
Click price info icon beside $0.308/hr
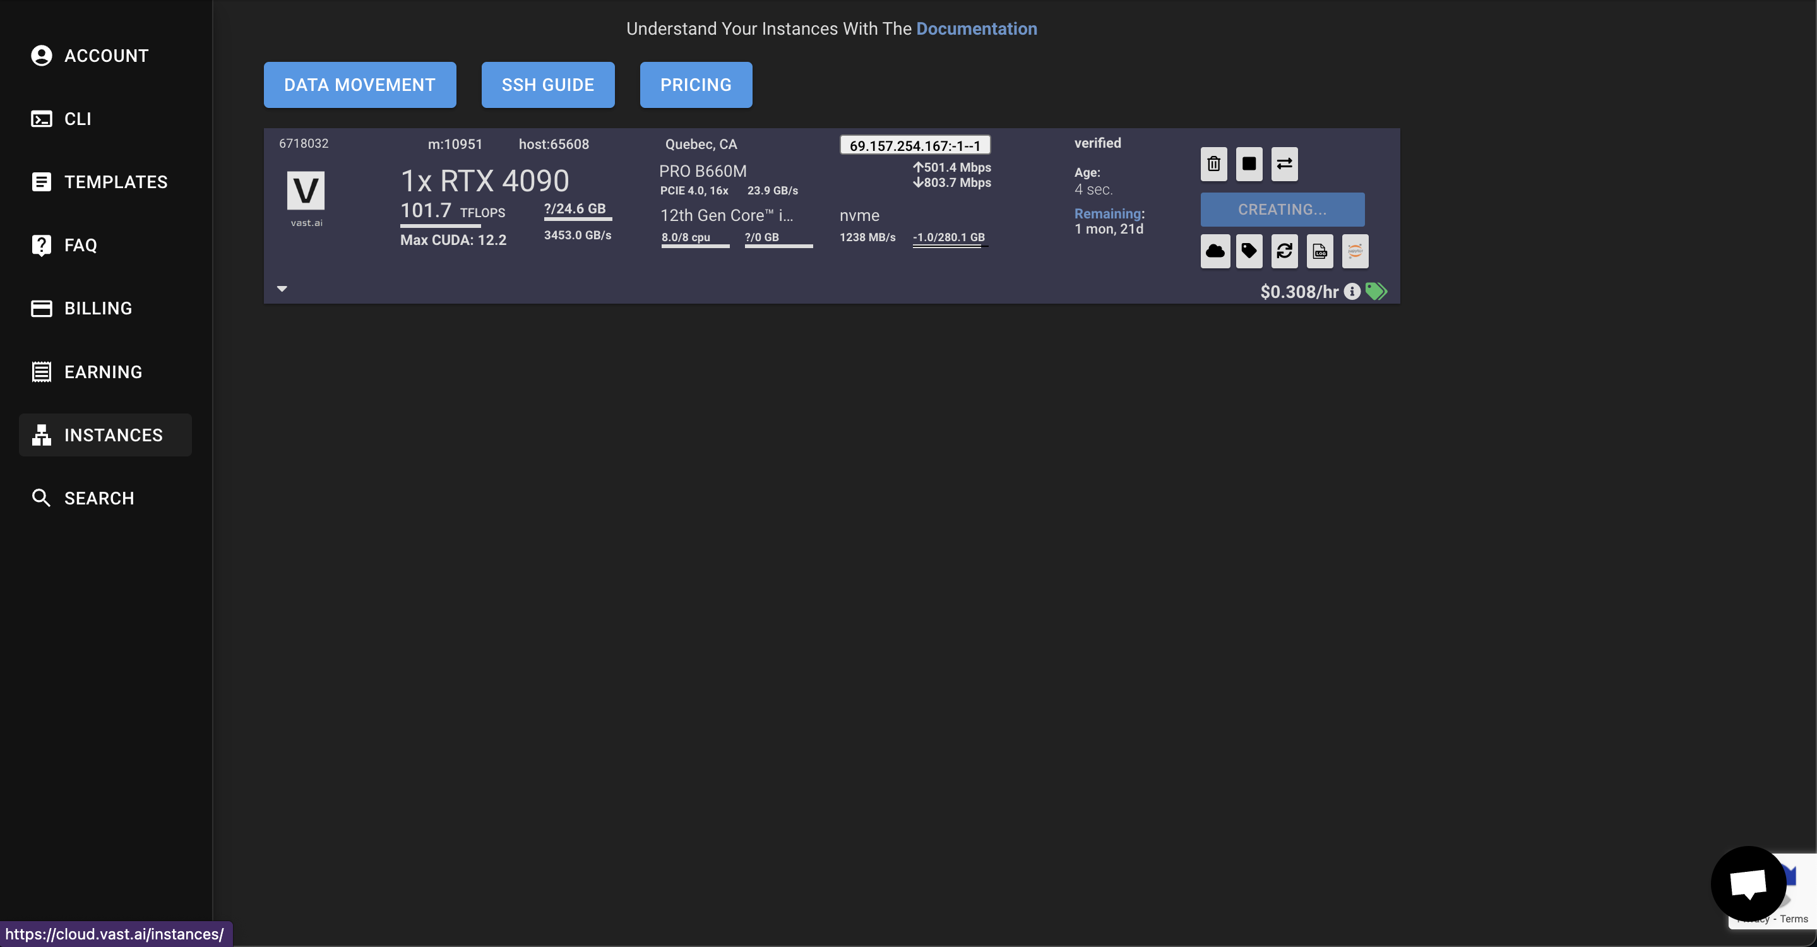[x=1352, y=291]
